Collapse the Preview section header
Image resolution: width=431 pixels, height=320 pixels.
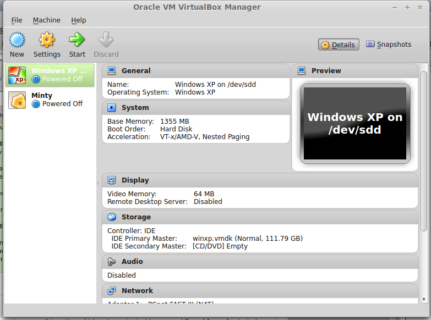click(326, 71)
